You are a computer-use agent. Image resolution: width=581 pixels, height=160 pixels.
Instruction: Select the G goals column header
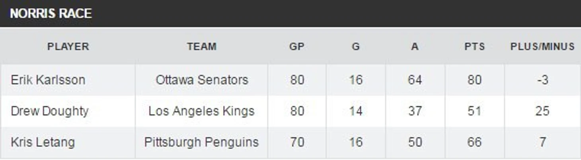[356, 47]
